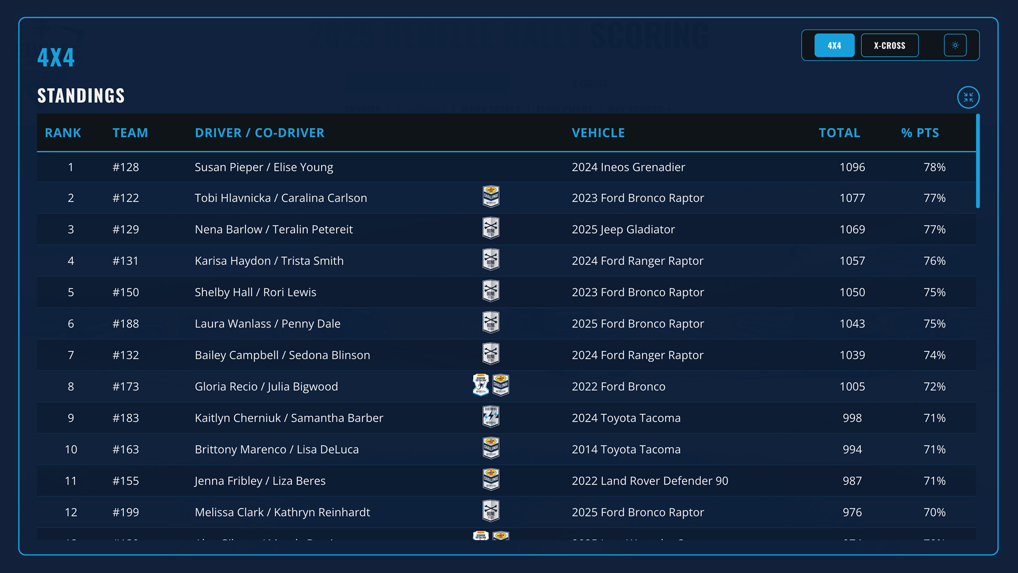Click the Challenge badge for Jenna Fribley's team
This screenshot has width=1018, height=573.
click(x=491, y=480)
